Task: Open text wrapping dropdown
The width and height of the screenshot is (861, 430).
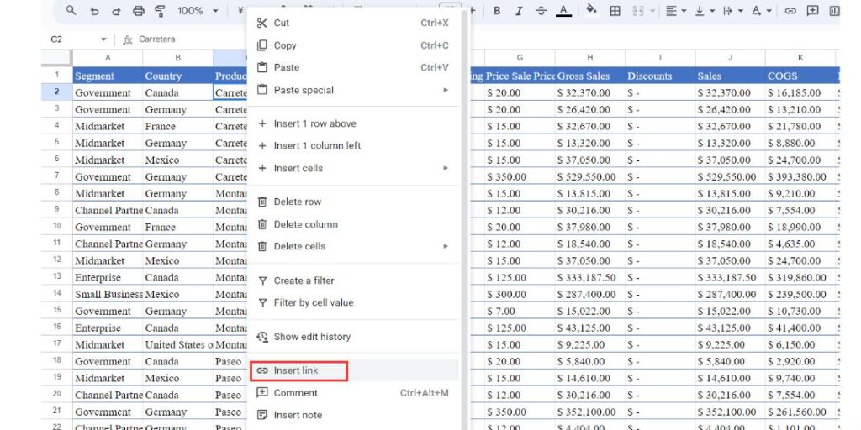Action: [x=733, y=10]
